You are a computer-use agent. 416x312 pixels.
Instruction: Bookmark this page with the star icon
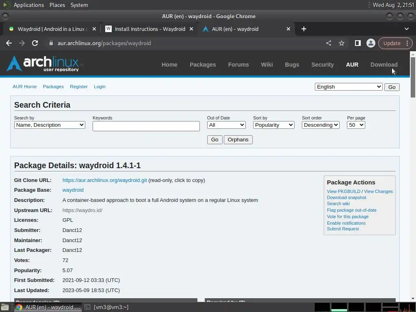(x=342, y=43)
